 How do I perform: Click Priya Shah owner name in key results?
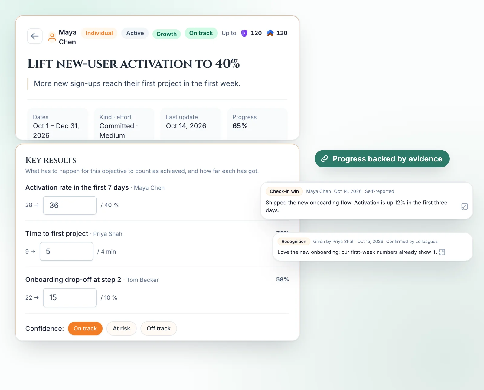108,234
